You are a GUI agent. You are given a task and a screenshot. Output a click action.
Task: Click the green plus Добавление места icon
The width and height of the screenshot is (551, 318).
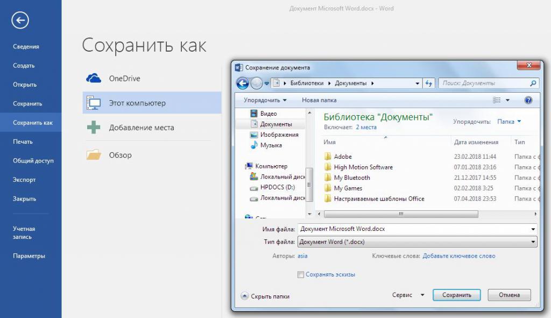point(93,128)
